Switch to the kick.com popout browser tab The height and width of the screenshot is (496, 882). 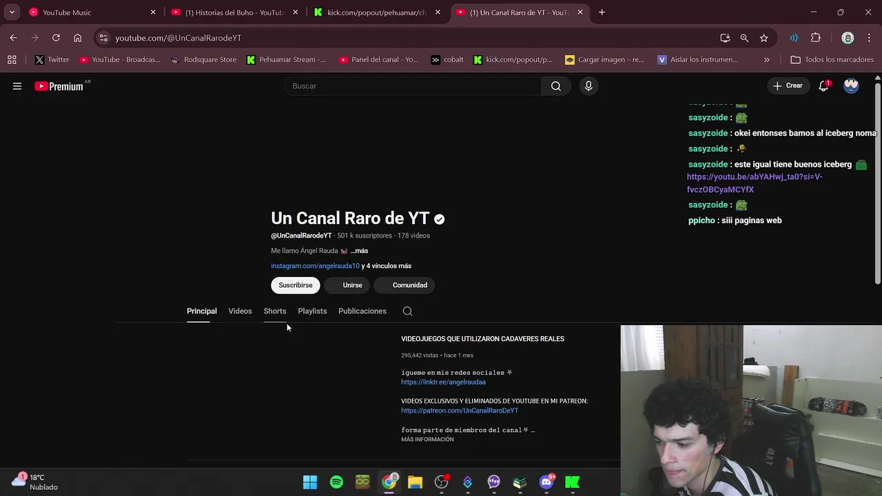378,12
